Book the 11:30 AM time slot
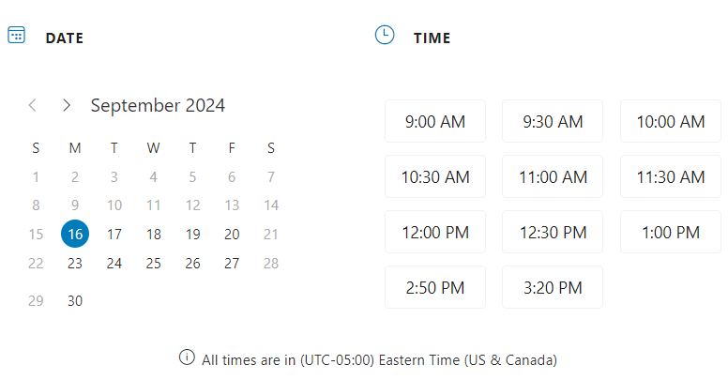The image size is (728, 380). point(671,176)
